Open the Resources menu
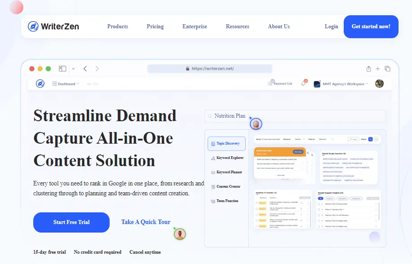The height and width of the screenshot is (264, 412). pos(237,26)
